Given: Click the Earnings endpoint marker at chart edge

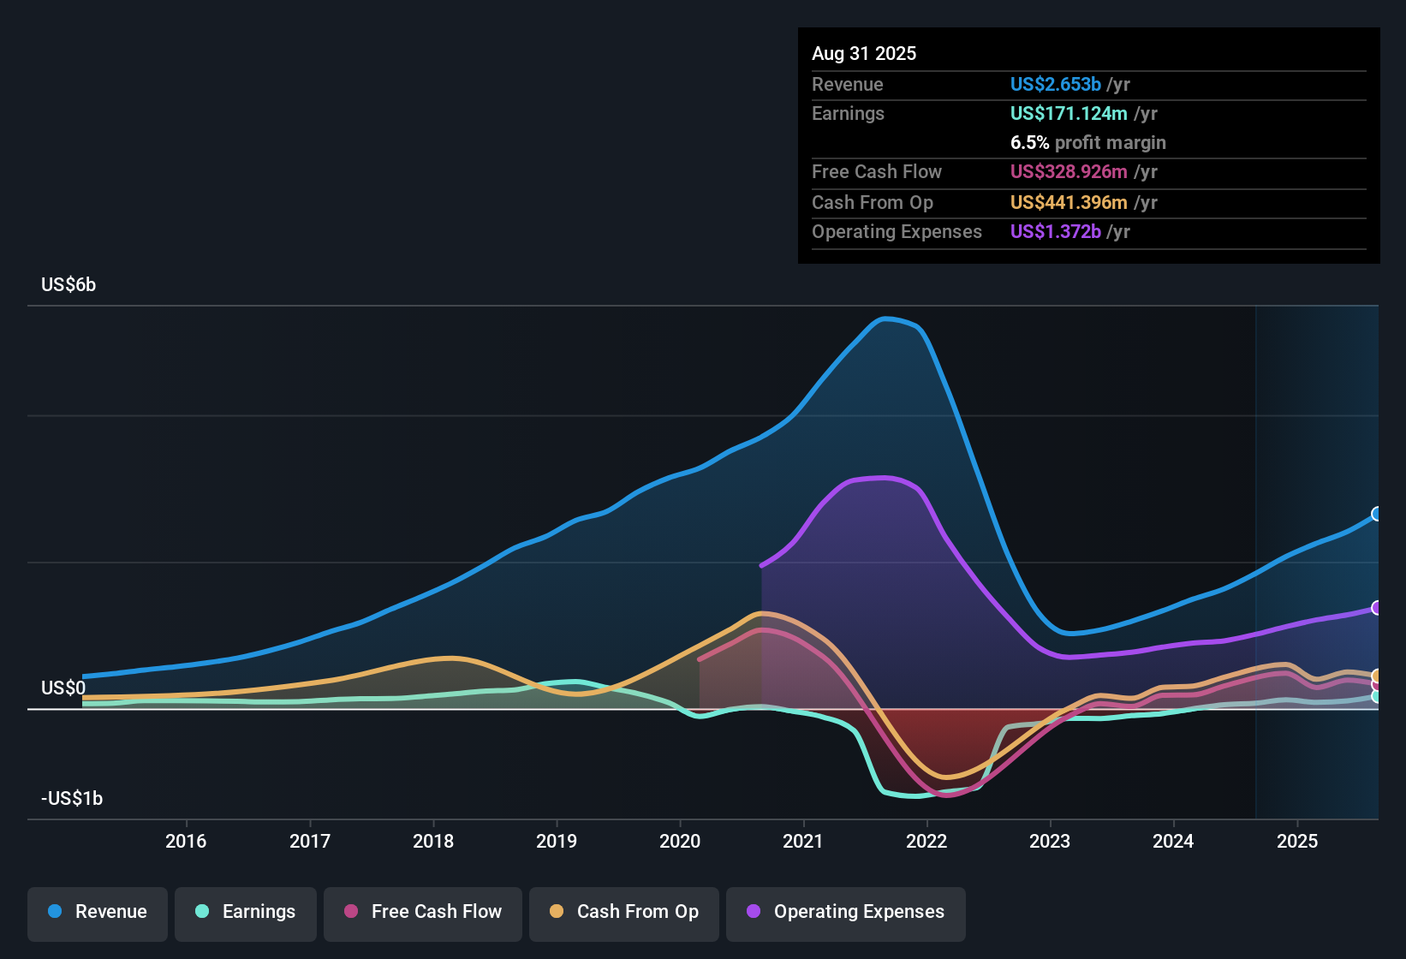Looking at the screenshot, I should click(x=1375, y=699).
